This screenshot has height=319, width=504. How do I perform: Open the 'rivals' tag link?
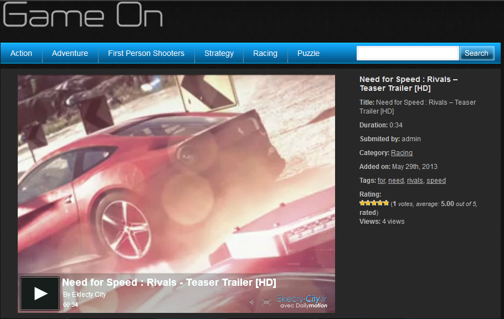point(415,181)
